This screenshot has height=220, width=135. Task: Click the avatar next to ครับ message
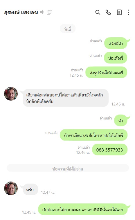(11, 188)
